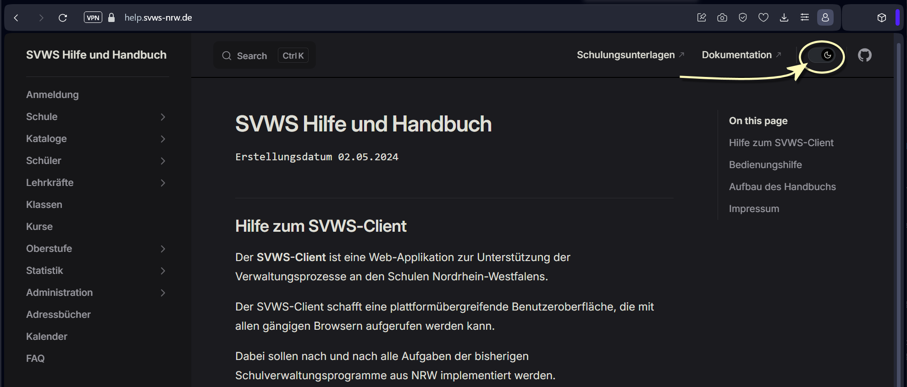
Task: Open Anmeldung in the sidebar
Action: (52, 95)
